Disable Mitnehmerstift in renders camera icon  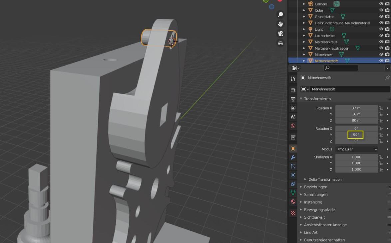click(387, 61)
